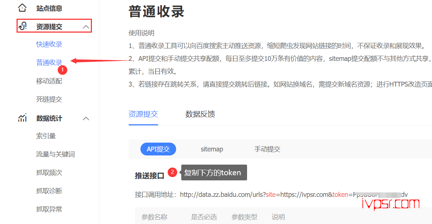
Task: Click the 数据统计 chart icon
Action: [22, 118]
